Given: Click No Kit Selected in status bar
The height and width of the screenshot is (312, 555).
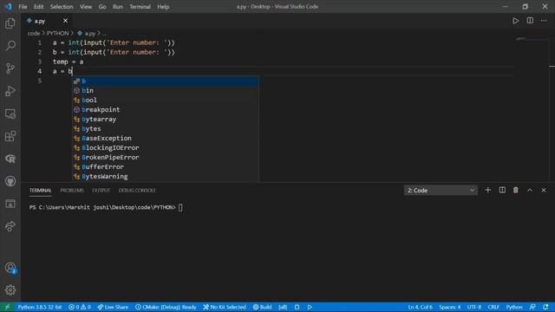Looking at the screenshot, I should [225, 307].
